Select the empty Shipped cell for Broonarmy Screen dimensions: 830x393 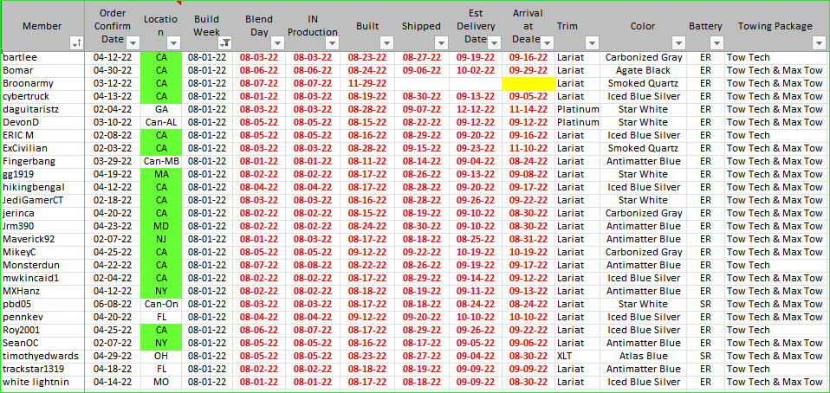point(421,83)
